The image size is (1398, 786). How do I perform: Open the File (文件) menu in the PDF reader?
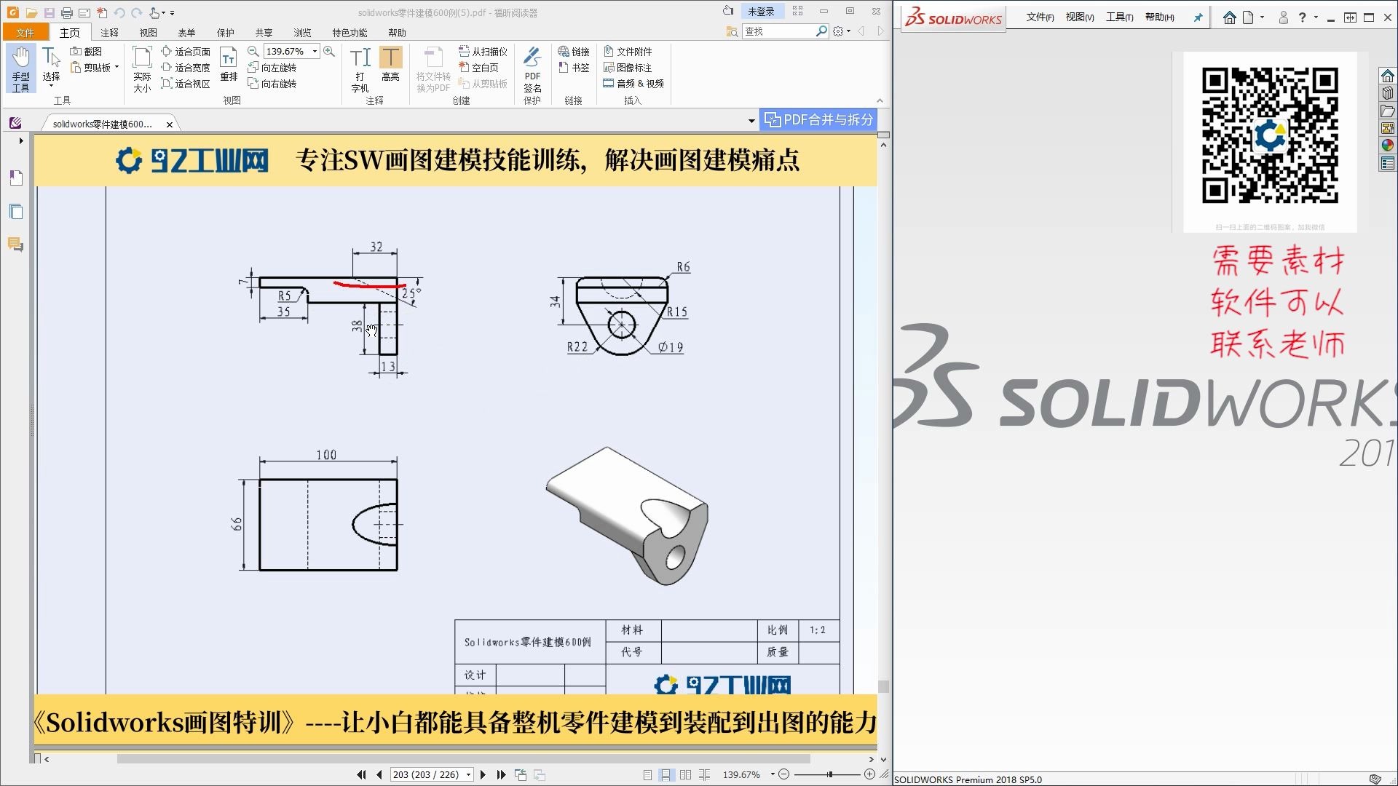pos(25,32)
